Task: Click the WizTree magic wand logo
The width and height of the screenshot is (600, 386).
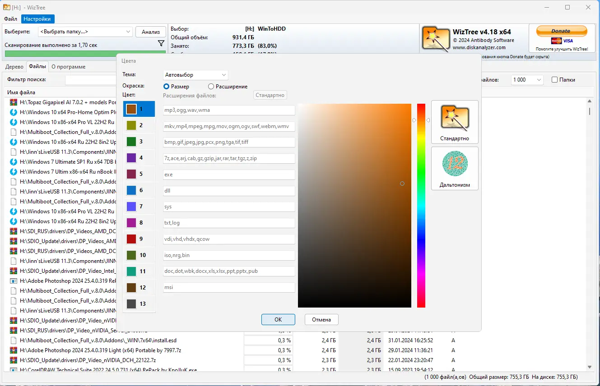Action: pyautogui.click(x=436, y=38)
